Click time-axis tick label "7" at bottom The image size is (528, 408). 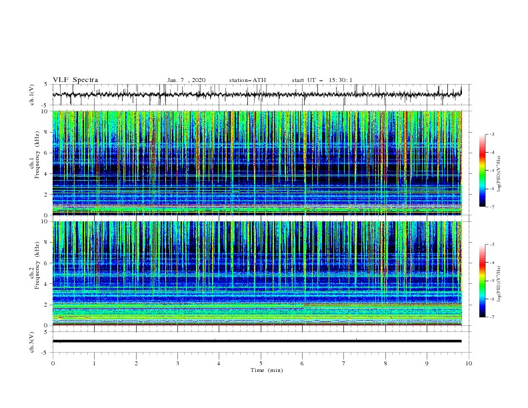344,363
